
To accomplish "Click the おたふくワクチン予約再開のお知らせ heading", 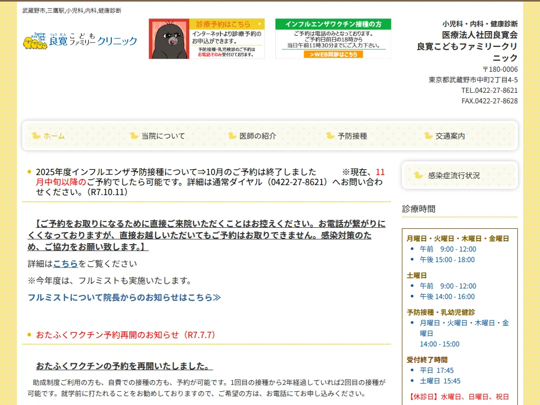I will click(x=126, y=335).
